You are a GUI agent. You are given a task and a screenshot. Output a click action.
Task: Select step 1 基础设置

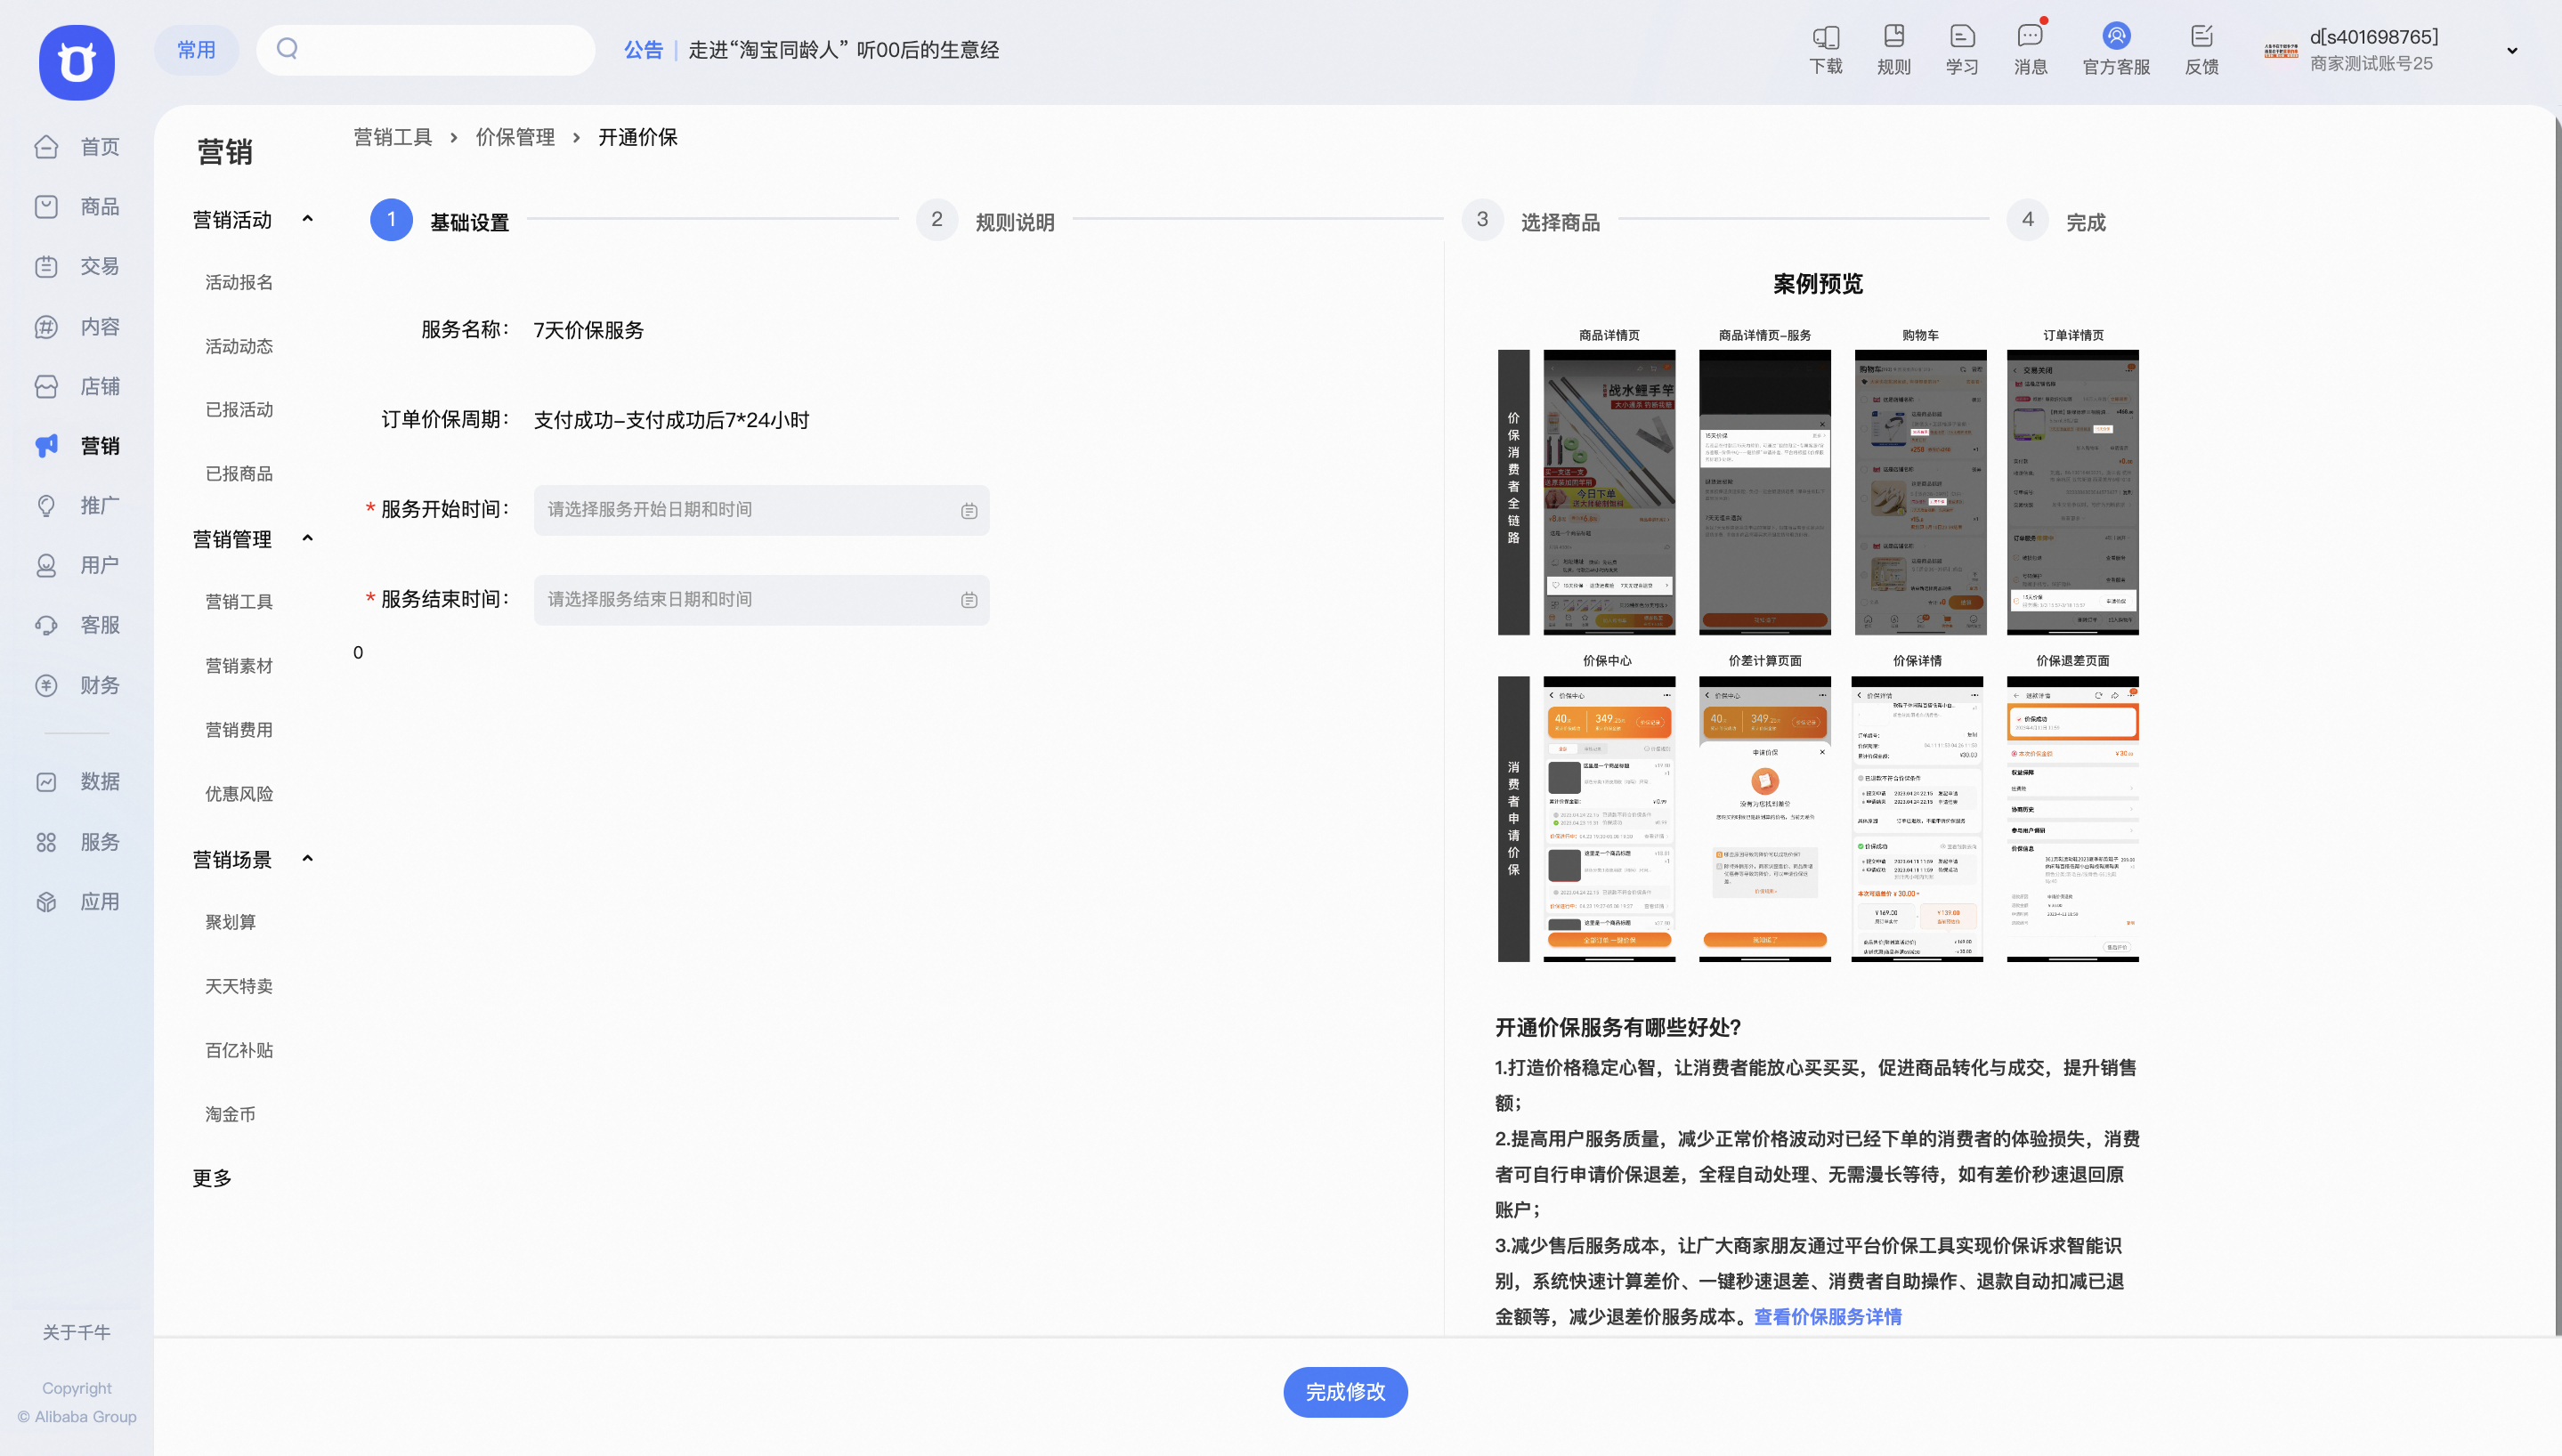click(x=440, y=220)
